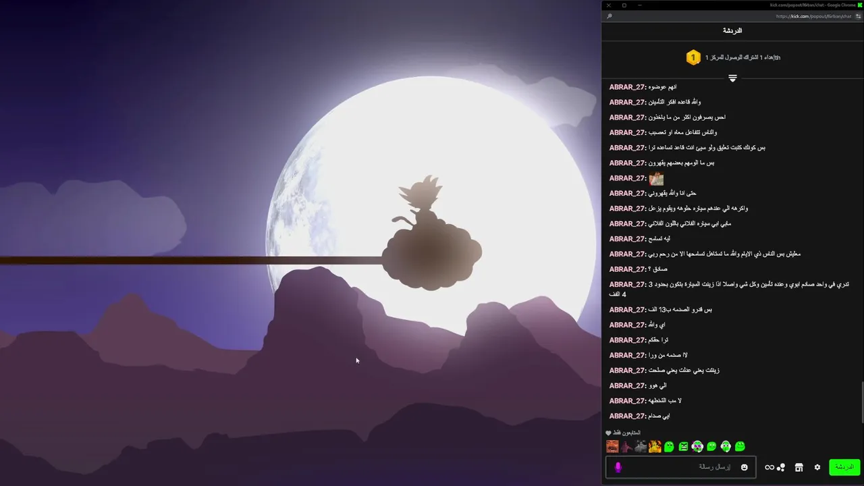
Task: Click the chat scrollbar thumb
Action: point(861,403)
